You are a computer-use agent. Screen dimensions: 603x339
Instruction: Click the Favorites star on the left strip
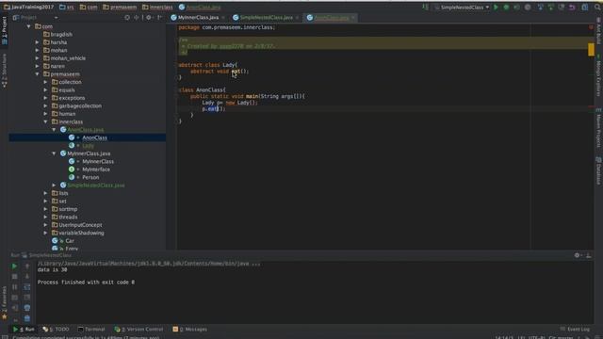point(4,316)
